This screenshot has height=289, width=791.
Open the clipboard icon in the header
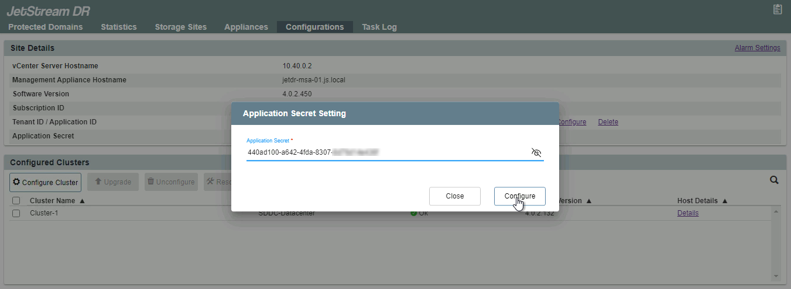[778, 9]
